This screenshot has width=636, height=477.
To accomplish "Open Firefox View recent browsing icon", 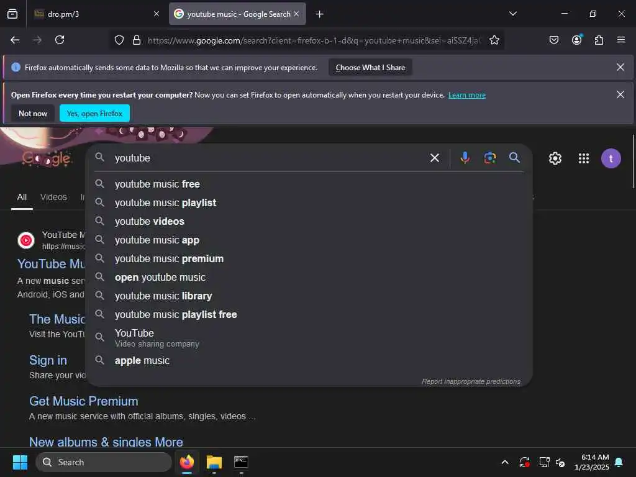I will [12, 14].
